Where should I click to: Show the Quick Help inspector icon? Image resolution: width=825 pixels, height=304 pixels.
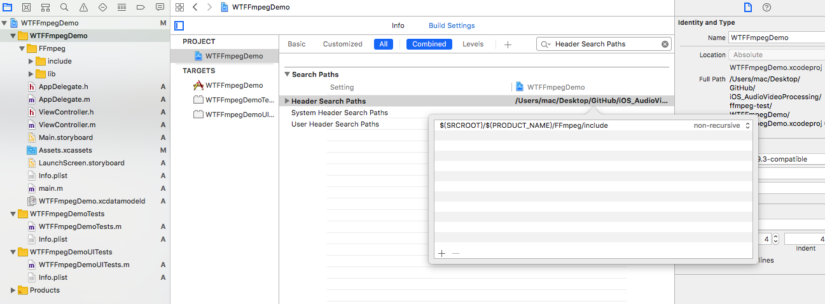pos(766,7)
